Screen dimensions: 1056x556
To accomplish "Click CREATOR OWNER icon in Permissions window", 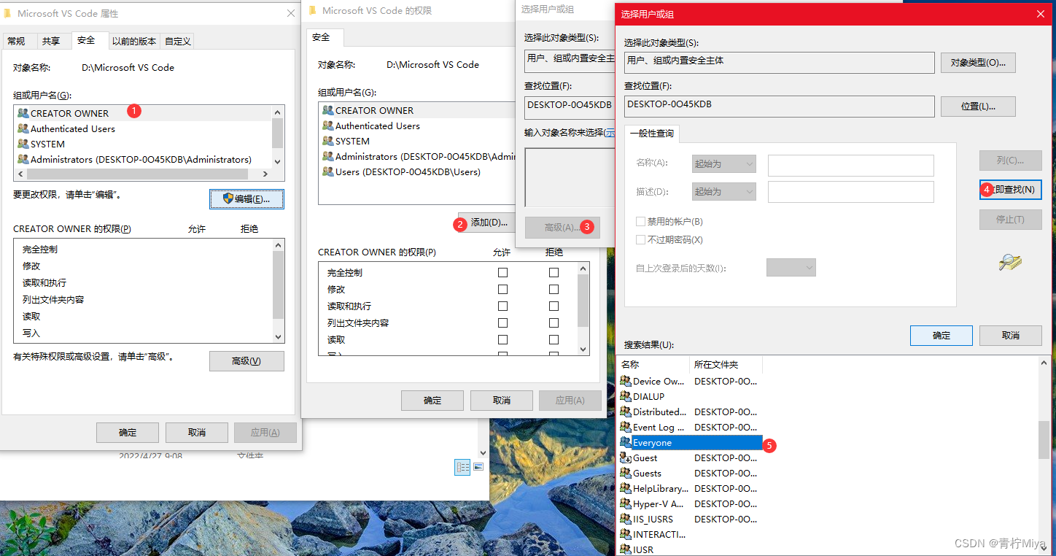I will 327,110.
